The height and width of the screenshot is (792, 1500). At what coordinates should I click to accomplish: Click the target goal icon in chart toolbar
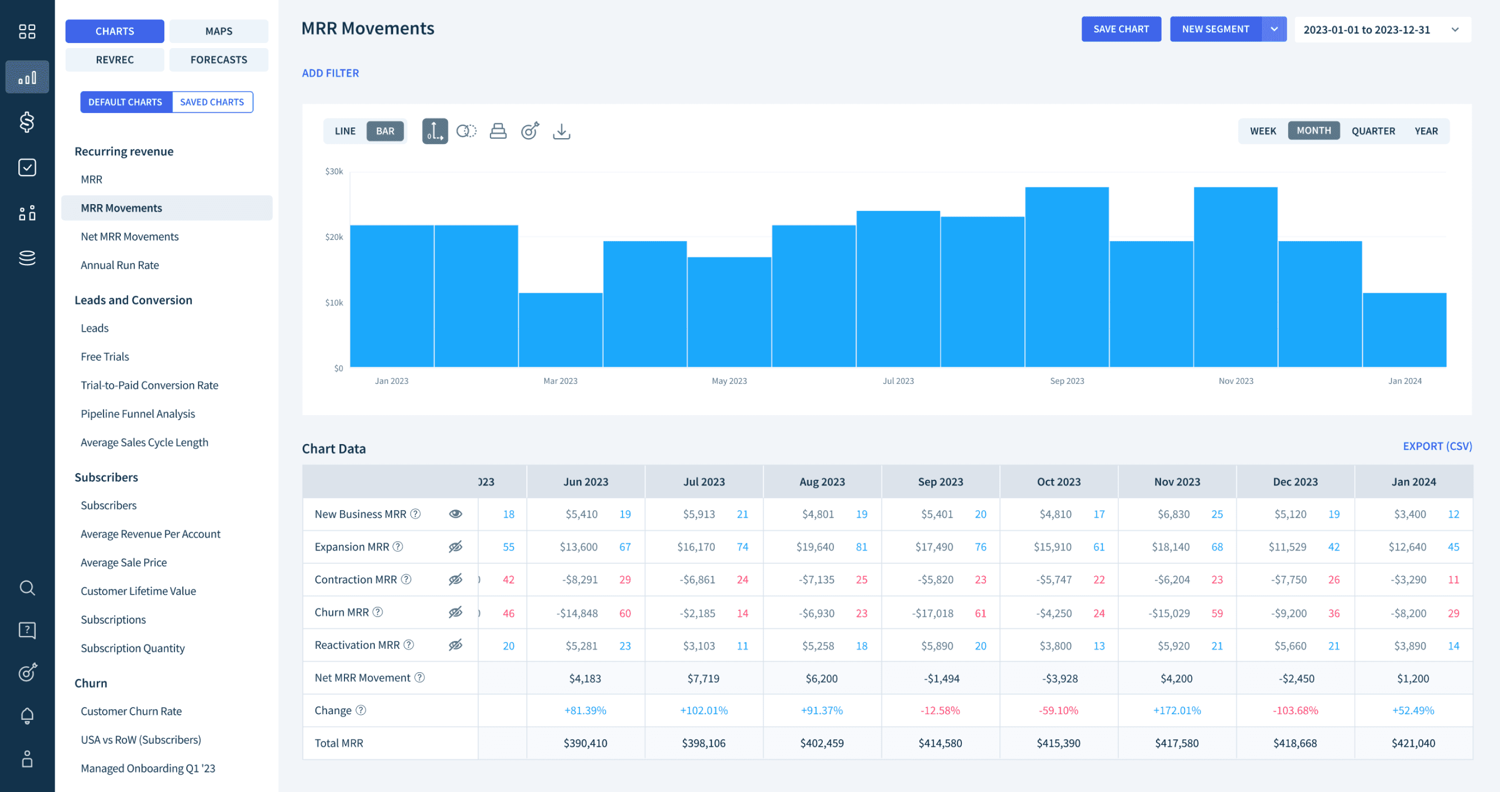point(529,131)
